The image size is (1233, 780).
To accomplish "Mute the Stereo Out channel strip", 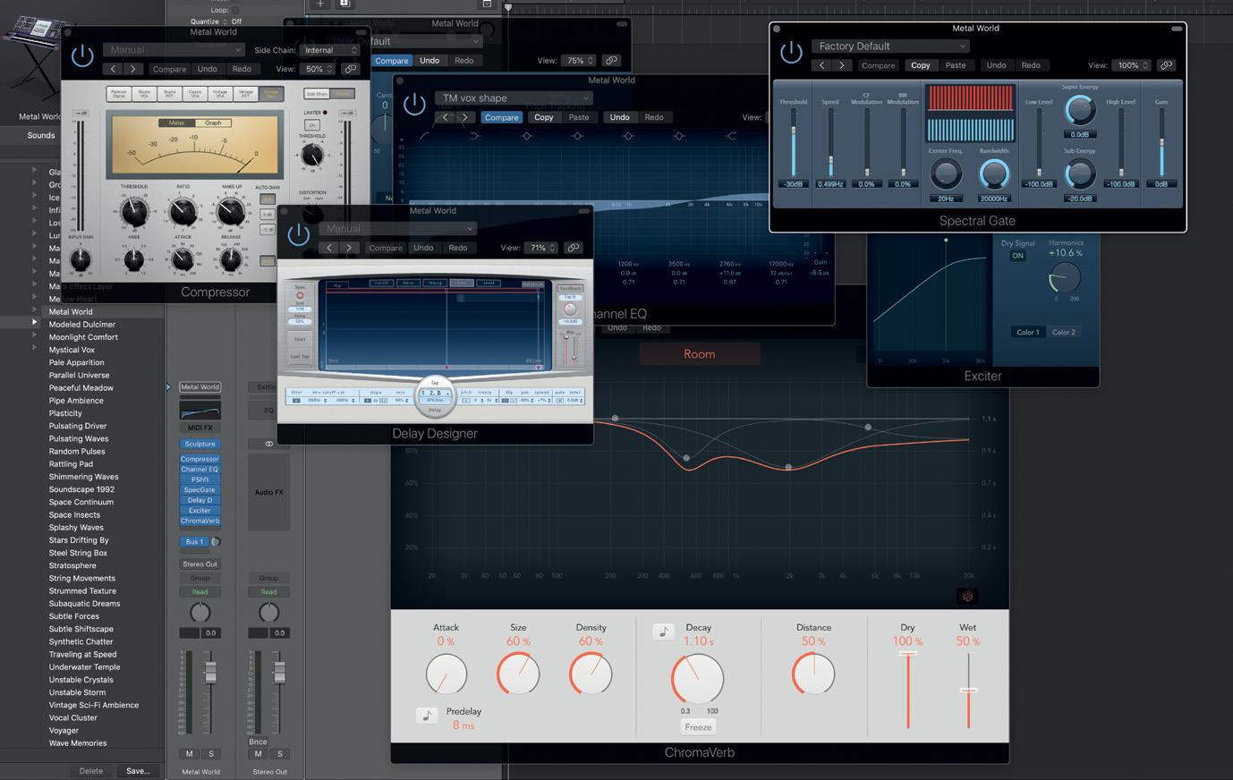I will click(x=259, y=754).
